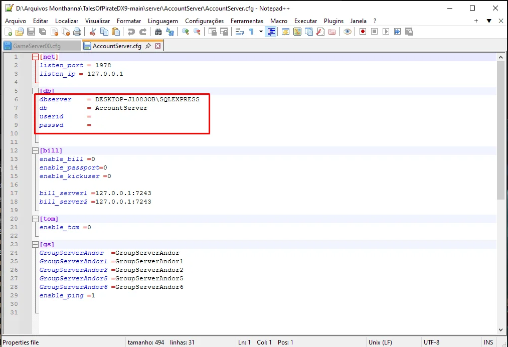Viewport: 508px width, 347px height.
Task: Click the vertical scrollbar down arrow
Action: coord(500,329)
